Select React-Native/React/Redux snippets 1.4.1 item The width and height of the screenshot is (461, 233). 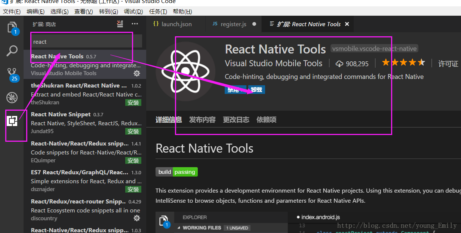(85, 152)
